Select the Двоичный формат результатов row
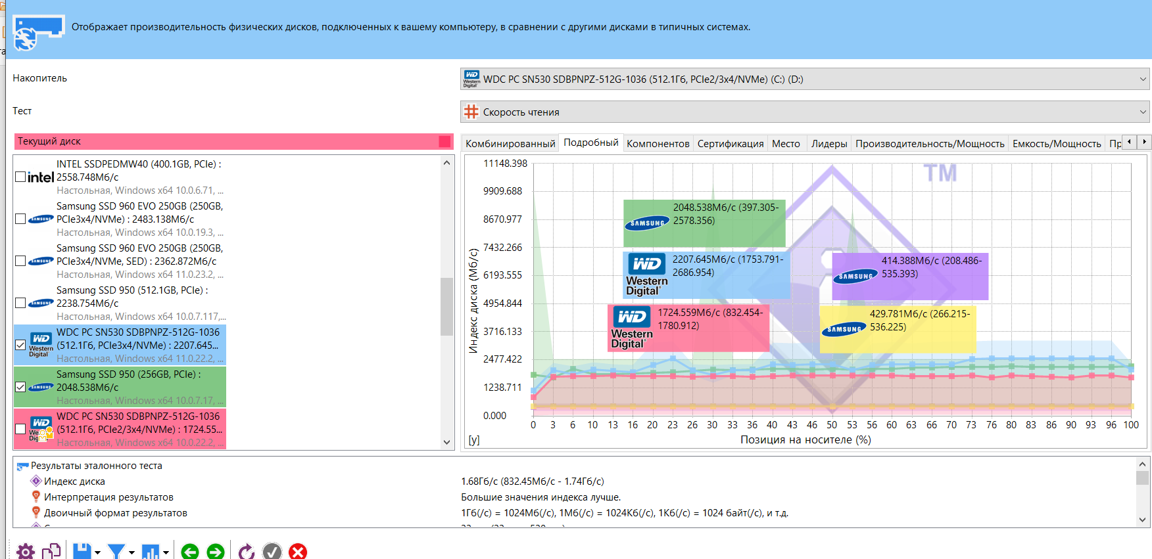 (x=575, y=513)
